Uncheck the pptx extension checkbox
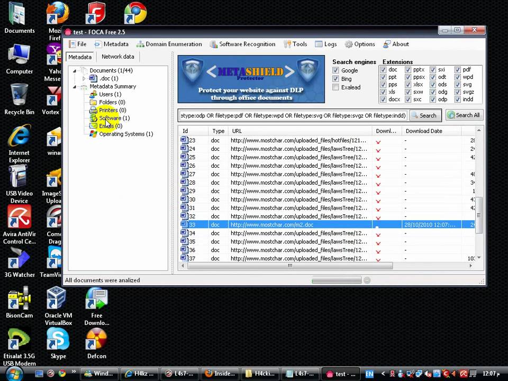The image size is (508, 381). [408, 70]
